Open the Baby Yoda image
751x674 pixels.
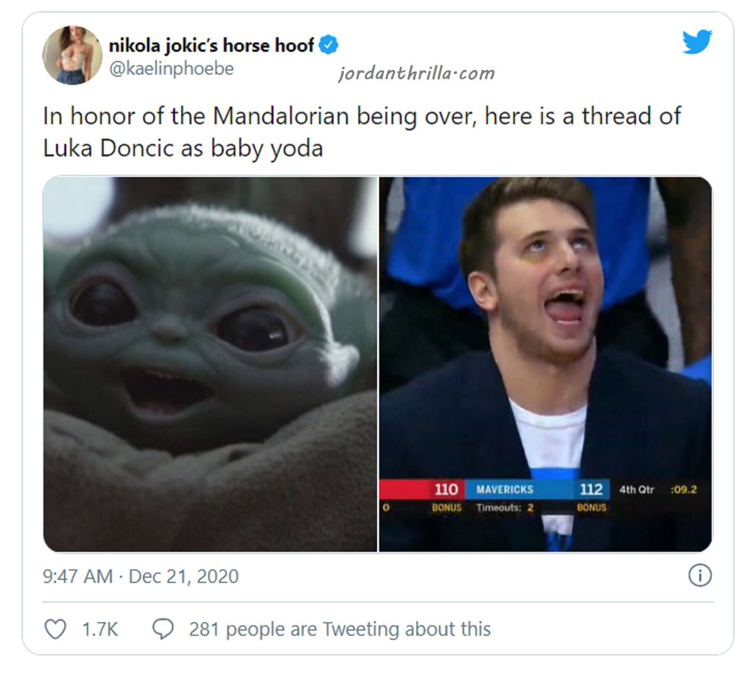(x=210, y=364)
